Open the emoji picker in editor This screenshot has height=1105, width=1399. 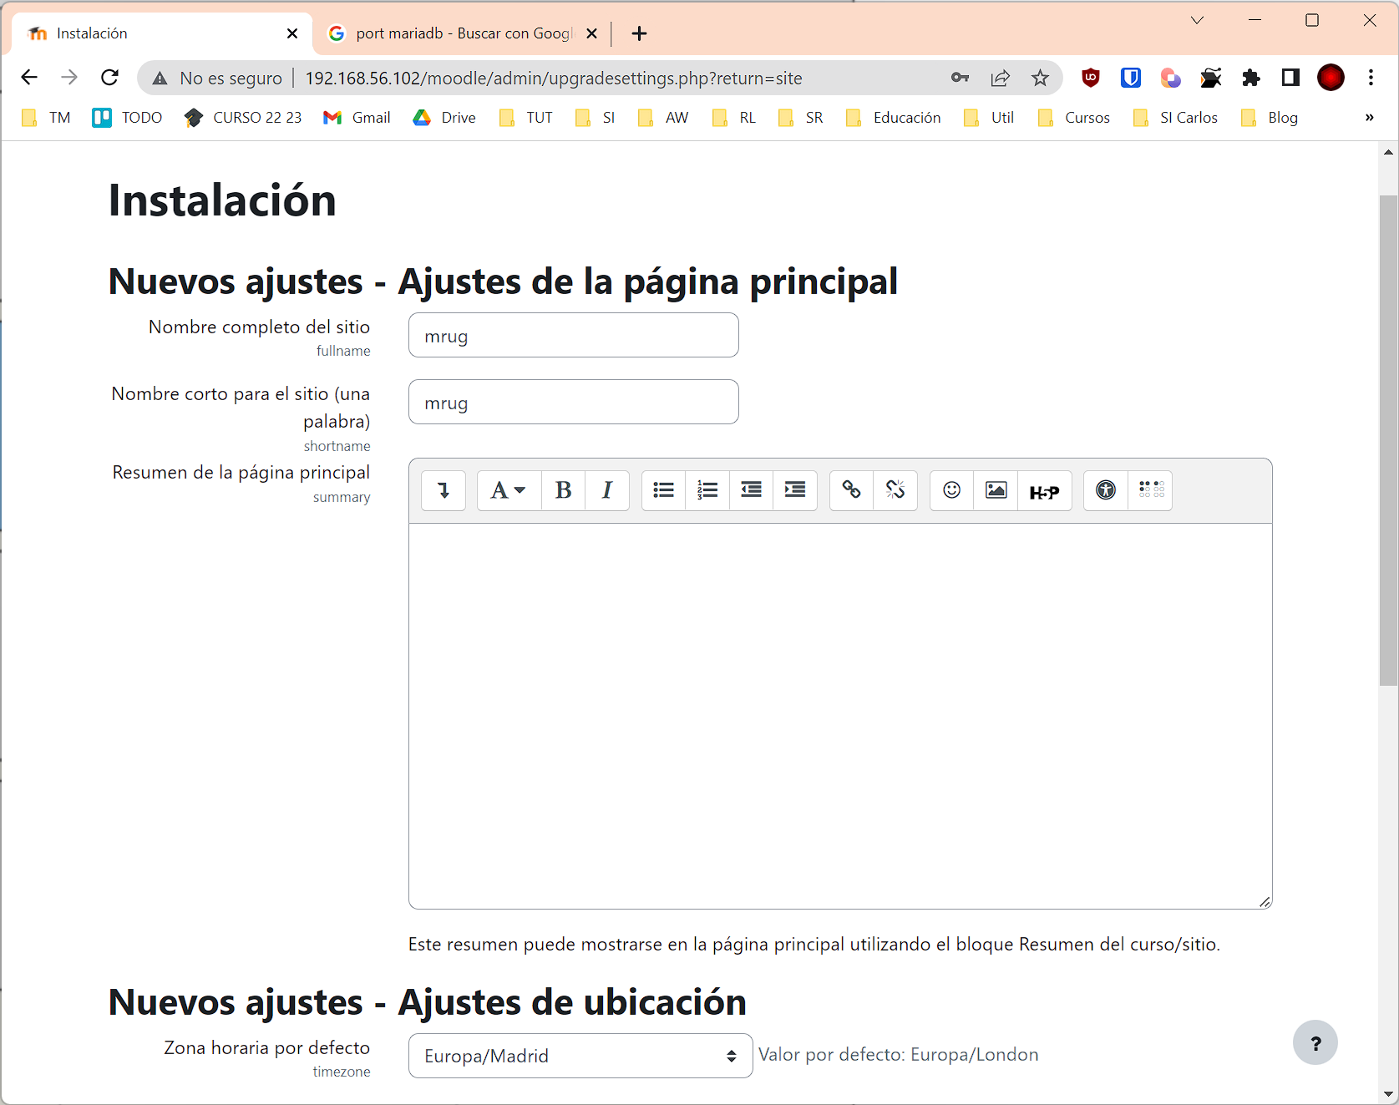(951, 490)
